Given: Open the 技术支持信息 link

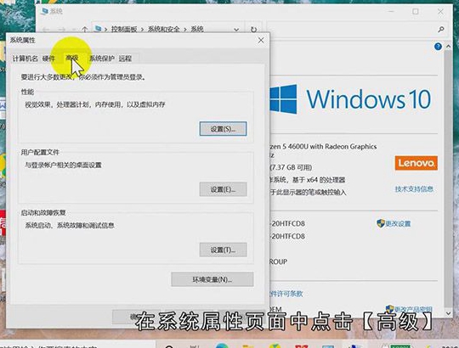Looking at the screenshot, I should coord(414,188).
